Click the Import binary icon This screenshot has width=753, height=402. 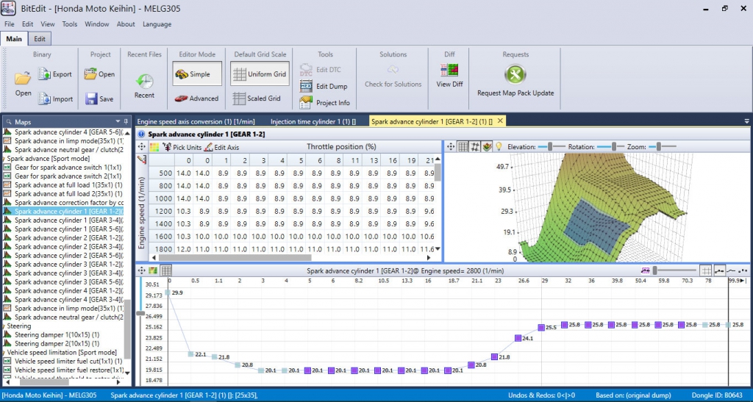click(x=44, y=98)
